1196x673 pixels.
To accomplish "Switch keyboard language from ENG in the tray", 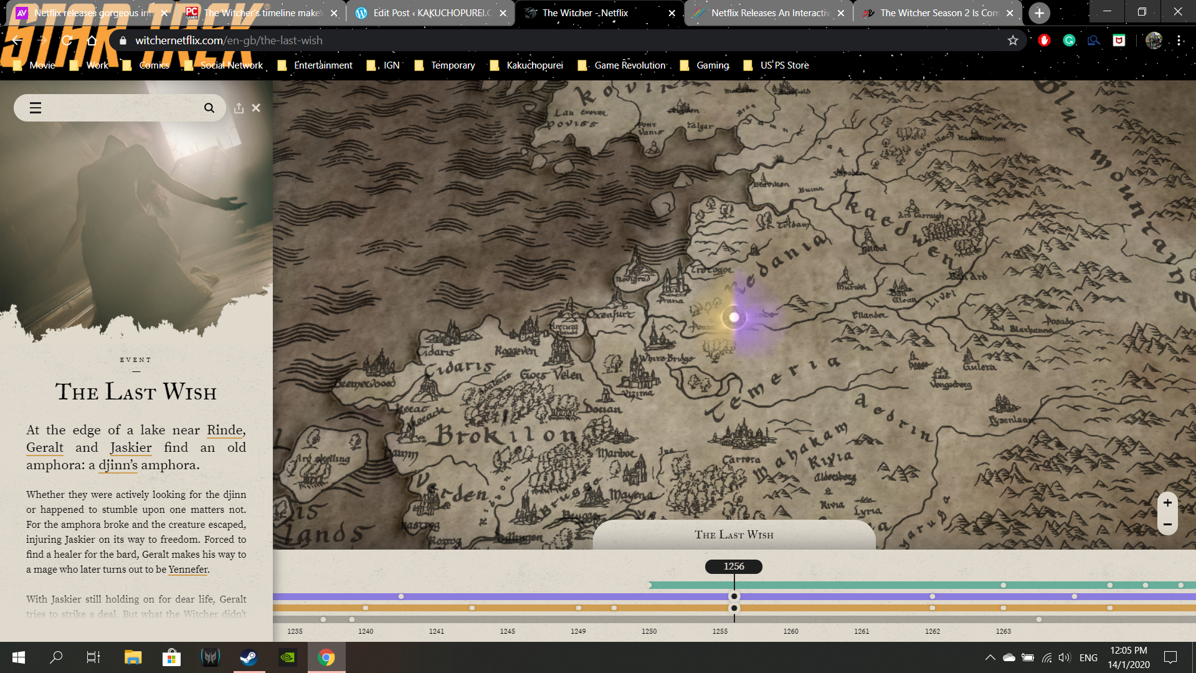I will pyautogui.click(x=1088, y=657).
